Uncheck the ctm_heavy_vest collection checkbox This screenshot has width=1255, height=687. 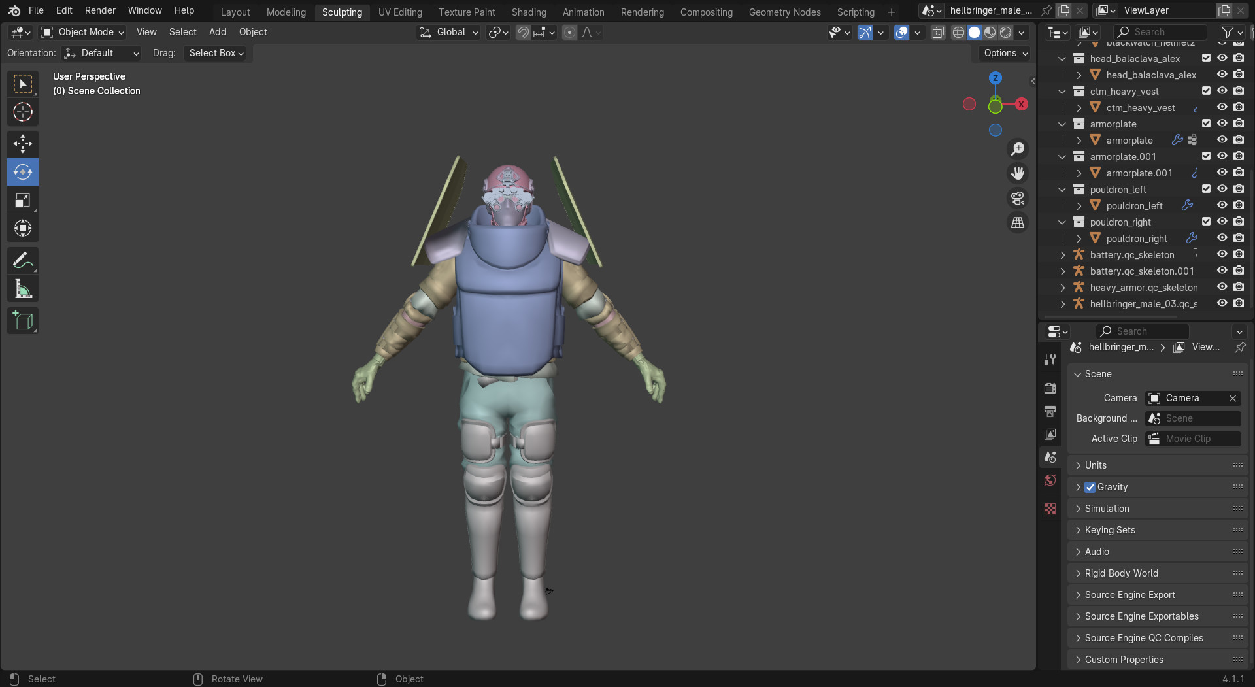pos(1206,91)
